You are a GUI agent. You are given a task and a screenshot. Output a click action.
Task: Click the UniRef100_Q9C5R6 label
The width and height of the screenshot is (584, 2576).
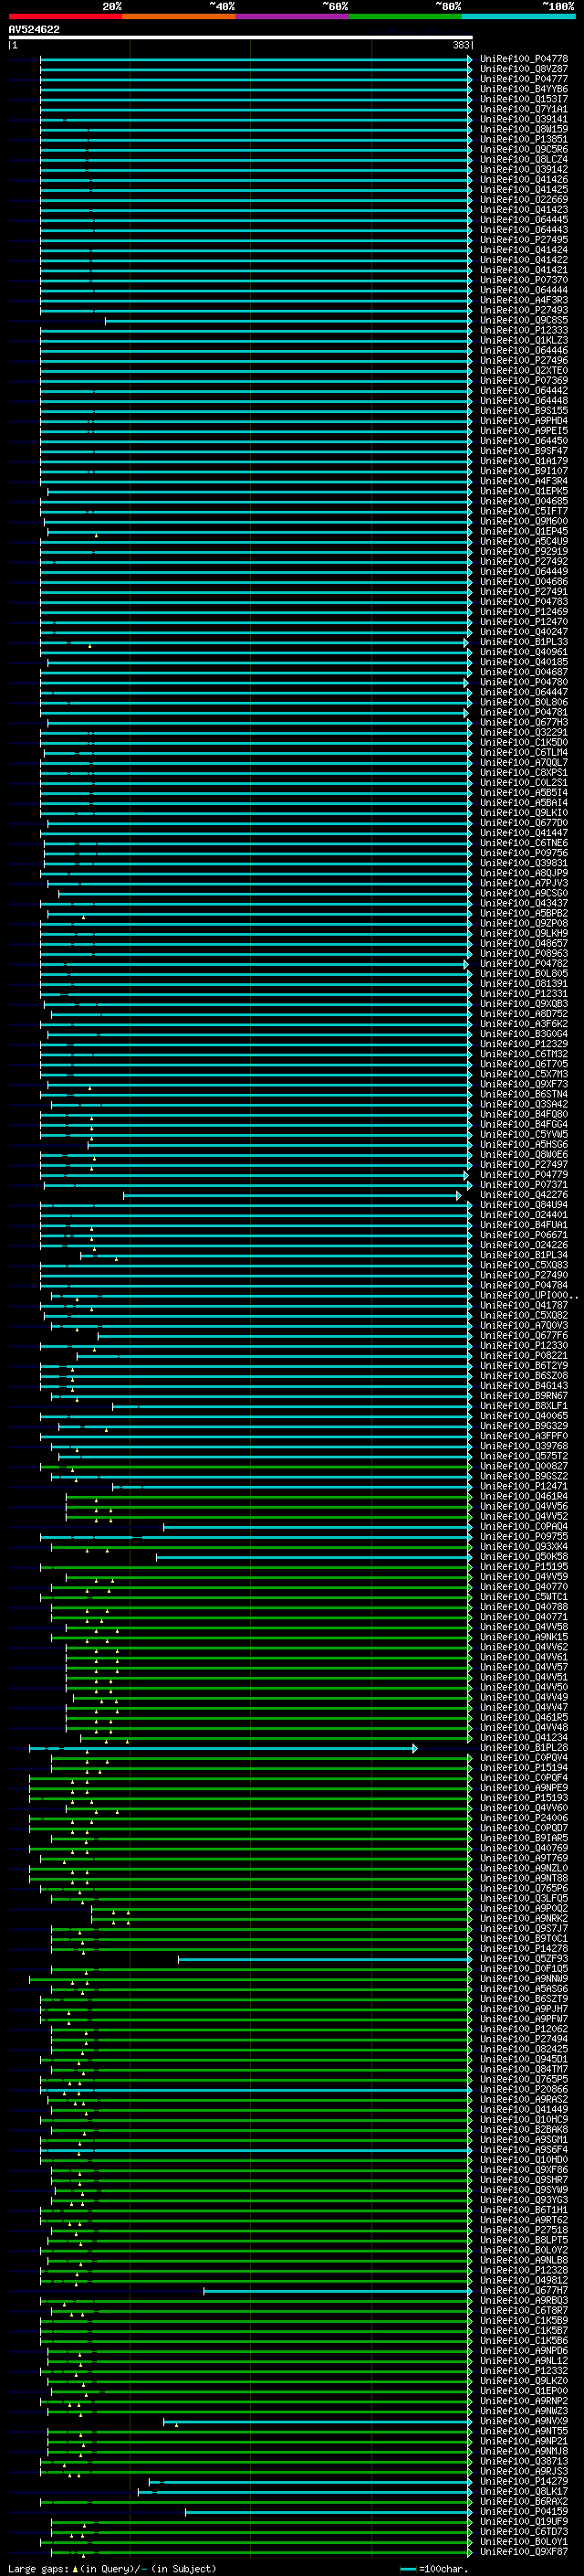tap(523, 149)
